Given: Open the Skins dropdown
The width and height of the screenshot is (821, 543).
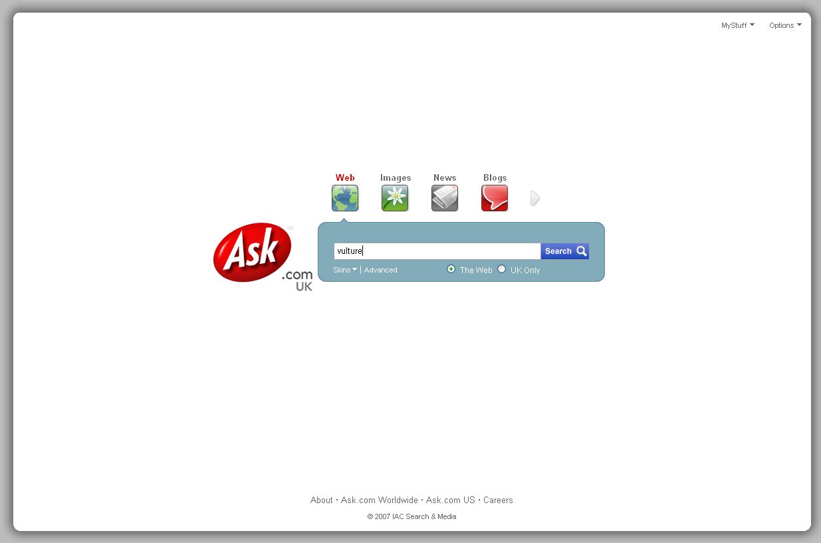Looking at the screenshot, I should 345,270.
